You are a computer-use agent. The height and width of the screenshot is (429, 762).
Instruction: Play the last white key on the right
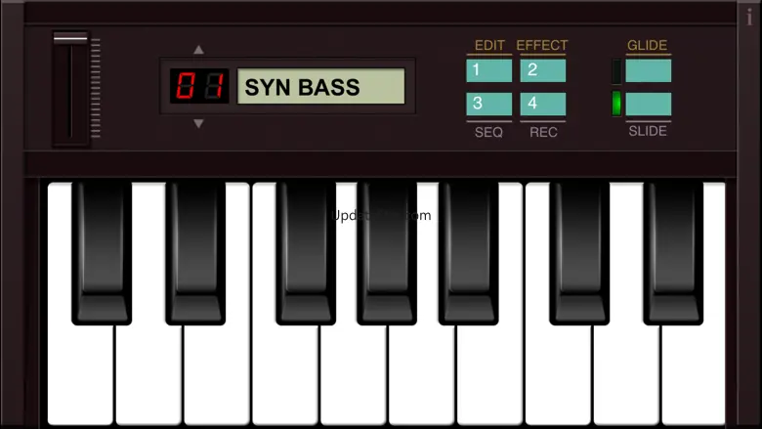point(694,374)
